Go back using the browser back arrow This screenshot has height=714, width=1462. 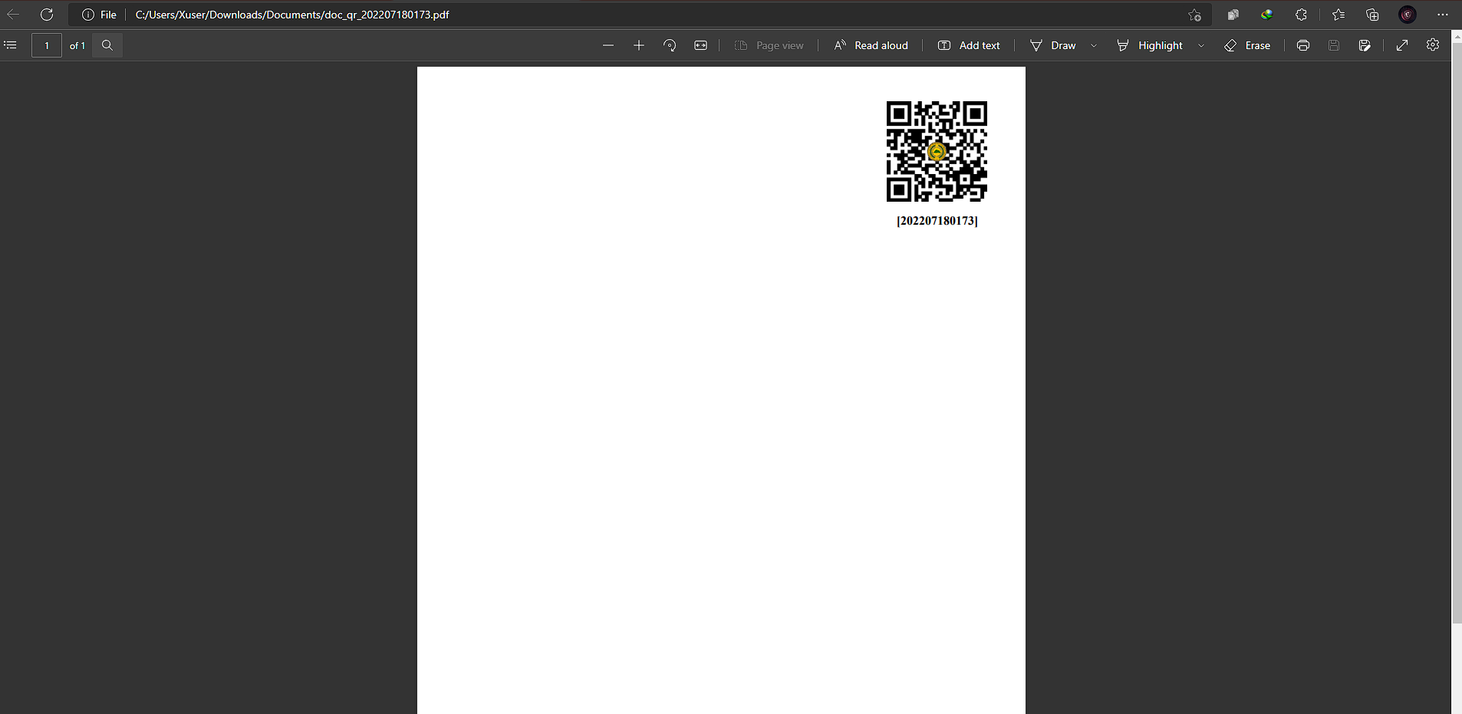point(13,15)
